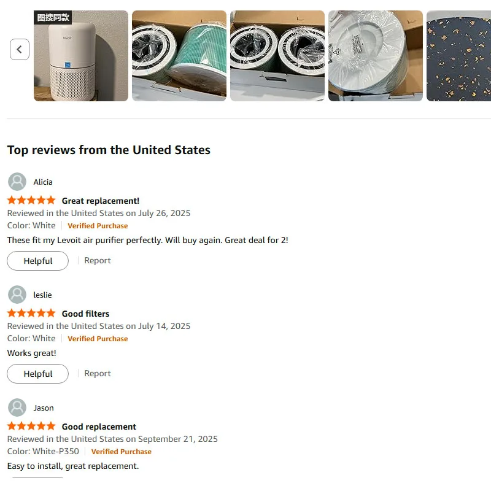Image resolution: width=491 pixels, height=491 pixels.
Task: Open the dark speckled review photo
Action: 459,56
